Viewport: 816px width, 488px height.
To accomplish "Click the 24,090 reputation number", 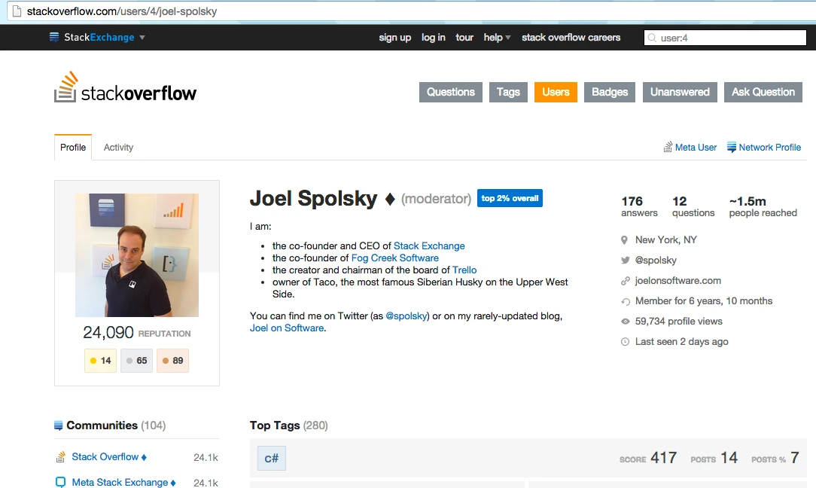I will (108, 332).
